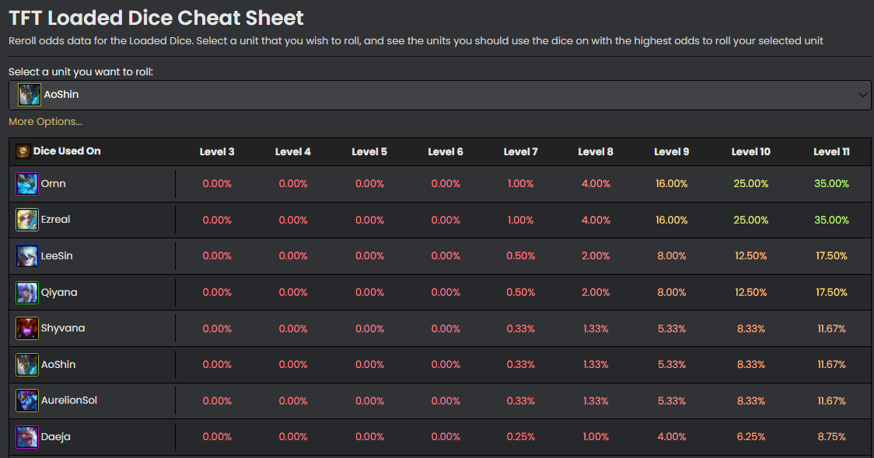Image resolution: width=874 pixels, height=458 pixels.
Task: Select AoShin name in the table
Action: pyautogui.click(x=58, y=365)
